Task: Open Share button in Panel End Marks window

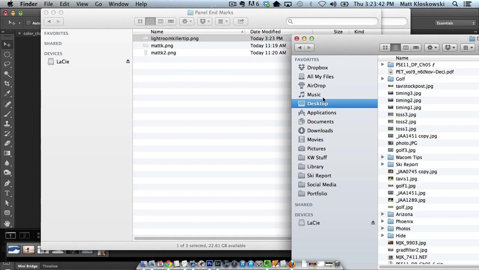Action: coord(241,21)
